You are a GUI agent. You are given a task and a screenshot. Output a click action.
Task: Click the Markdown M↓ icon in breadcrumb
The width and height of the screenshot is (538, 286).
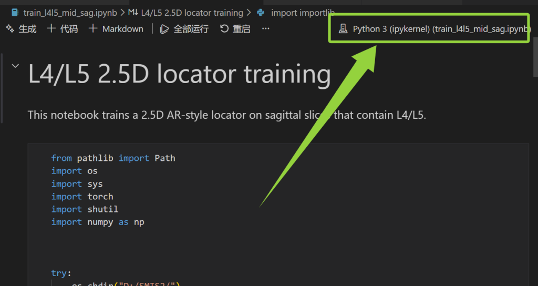click(x=133, y=13)
